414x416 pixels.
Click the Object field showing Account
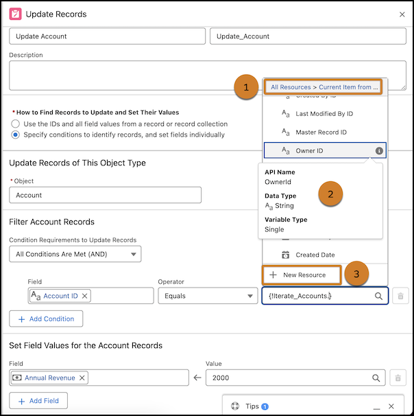click(105, 195)
